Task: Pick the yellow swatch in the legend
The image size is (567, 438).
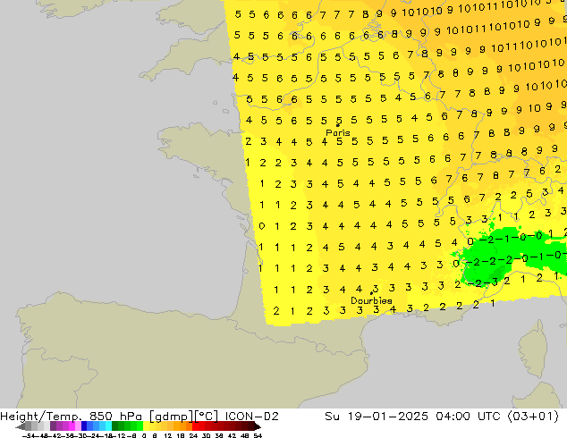Action: [x=146, y=426]
